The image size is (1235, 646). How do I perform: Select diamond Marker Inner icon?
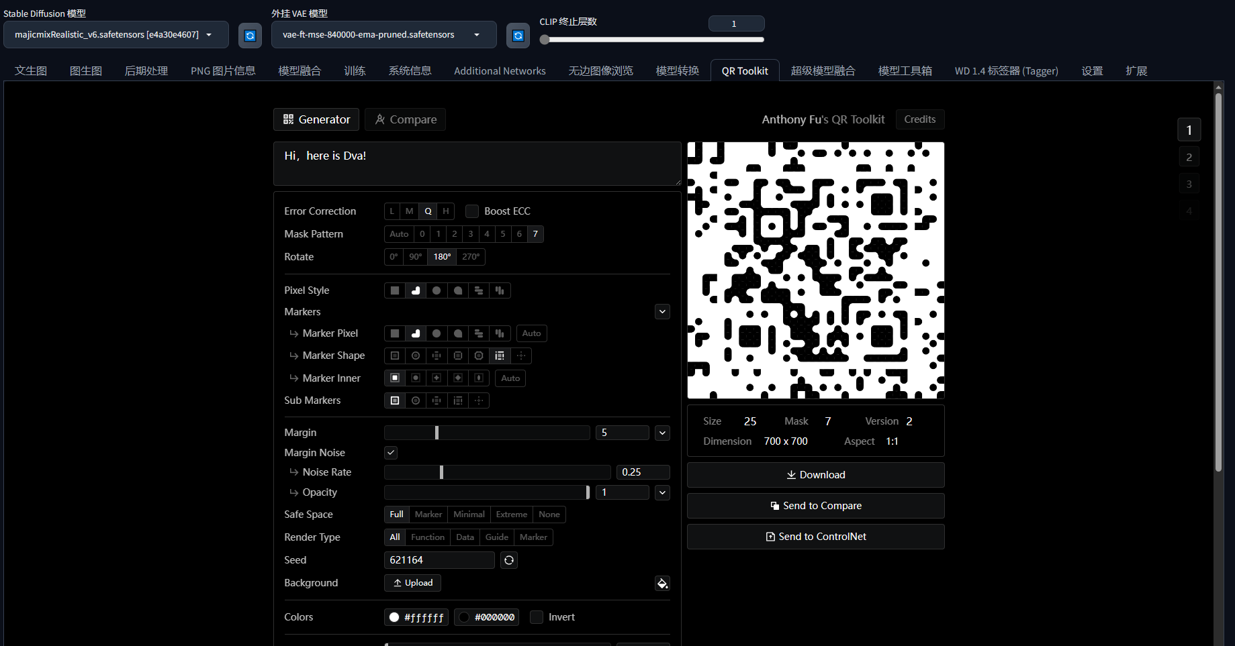pyautogui.click(x=458, y=378)
